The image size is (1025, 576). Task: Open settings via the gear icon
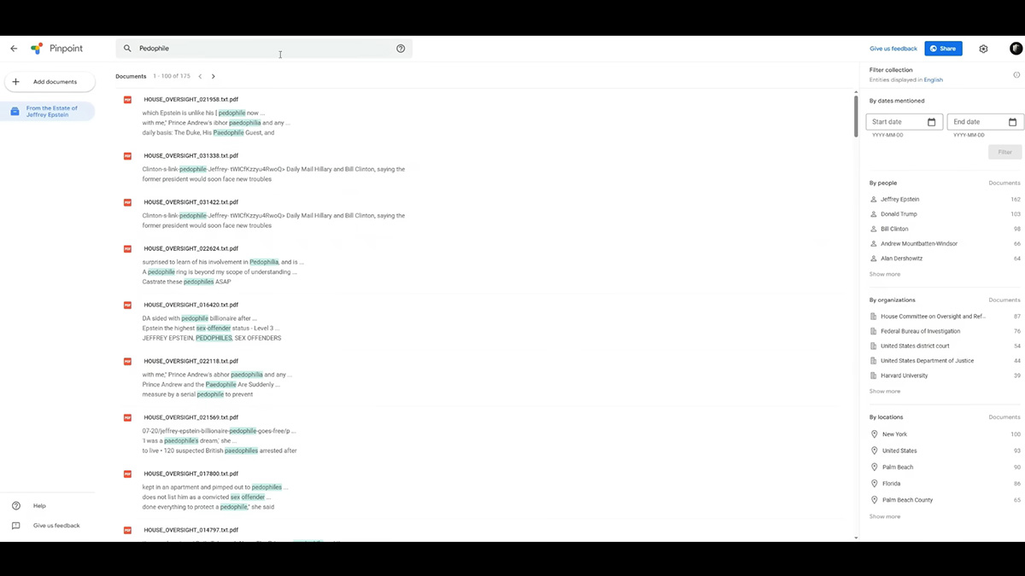[983, 49]
